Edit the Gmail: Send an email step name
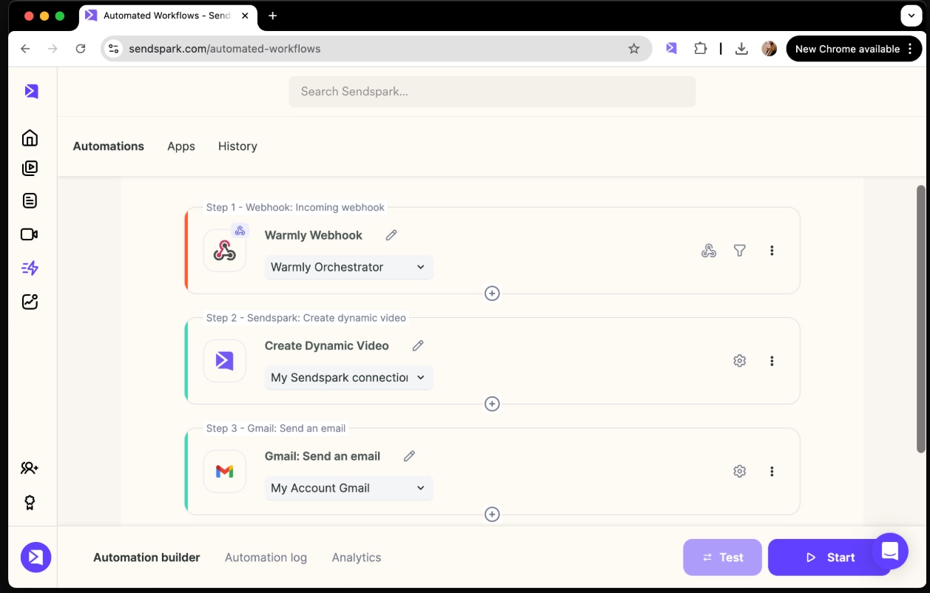 tap(409, 456)
